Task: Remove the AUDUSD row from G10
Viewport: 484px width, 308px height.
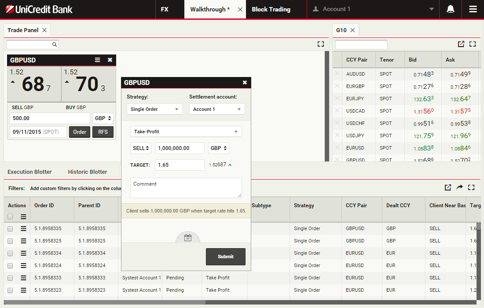Action: tap(337, 74)
